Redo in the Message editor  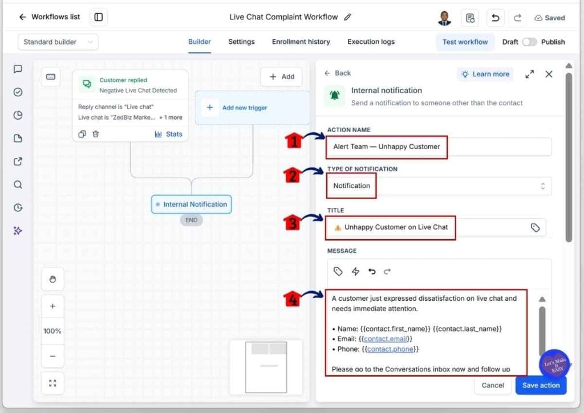(x=387, y=271)
